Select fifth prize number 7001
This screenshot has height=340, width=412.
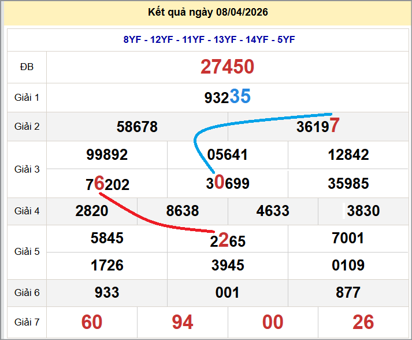pos(348,238)
